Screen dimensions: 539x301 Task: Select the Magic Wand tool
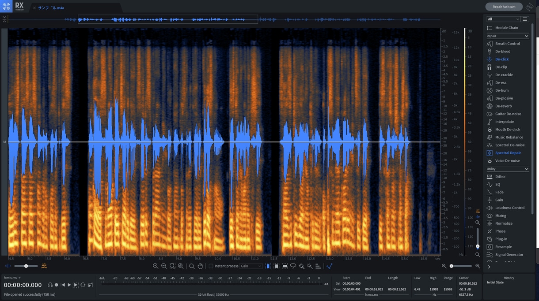pyautogui.click(x=310, y=266)
